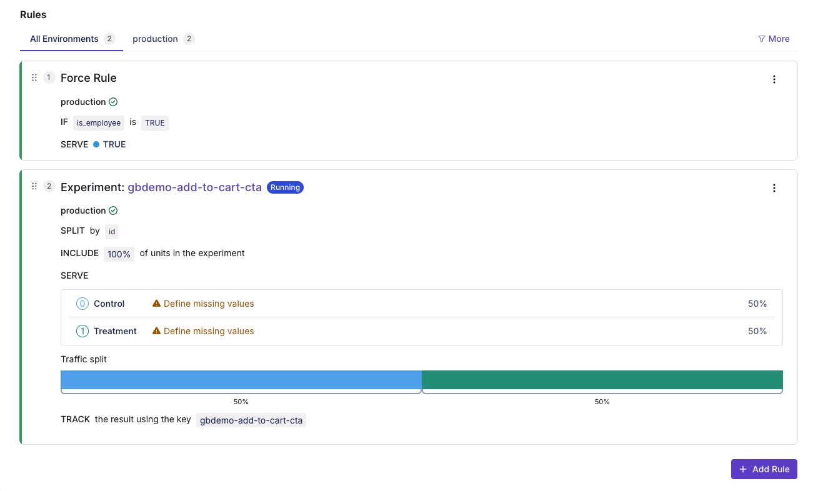The width and height of the screenshot is (813, 491).
Task: Click the Traffic split label
Action: click(84, 359)
